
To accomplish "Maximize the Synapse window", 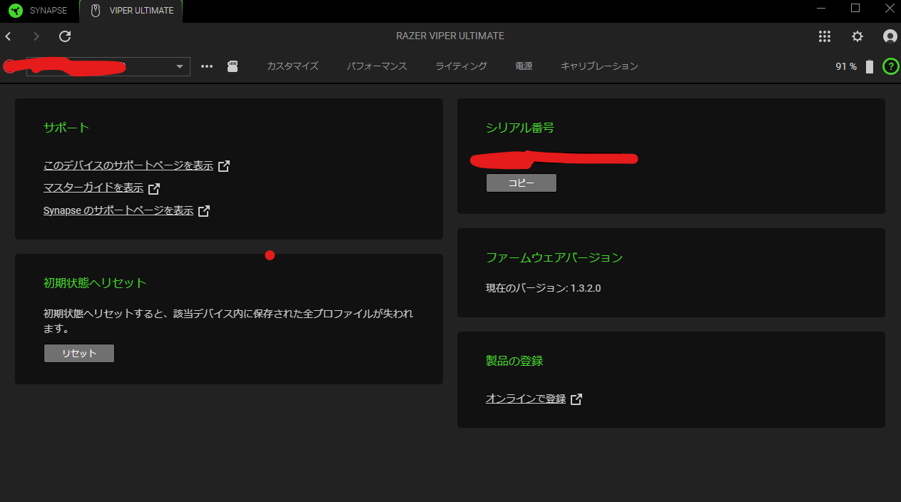I will pyautogui.click(x=855, y=9).
